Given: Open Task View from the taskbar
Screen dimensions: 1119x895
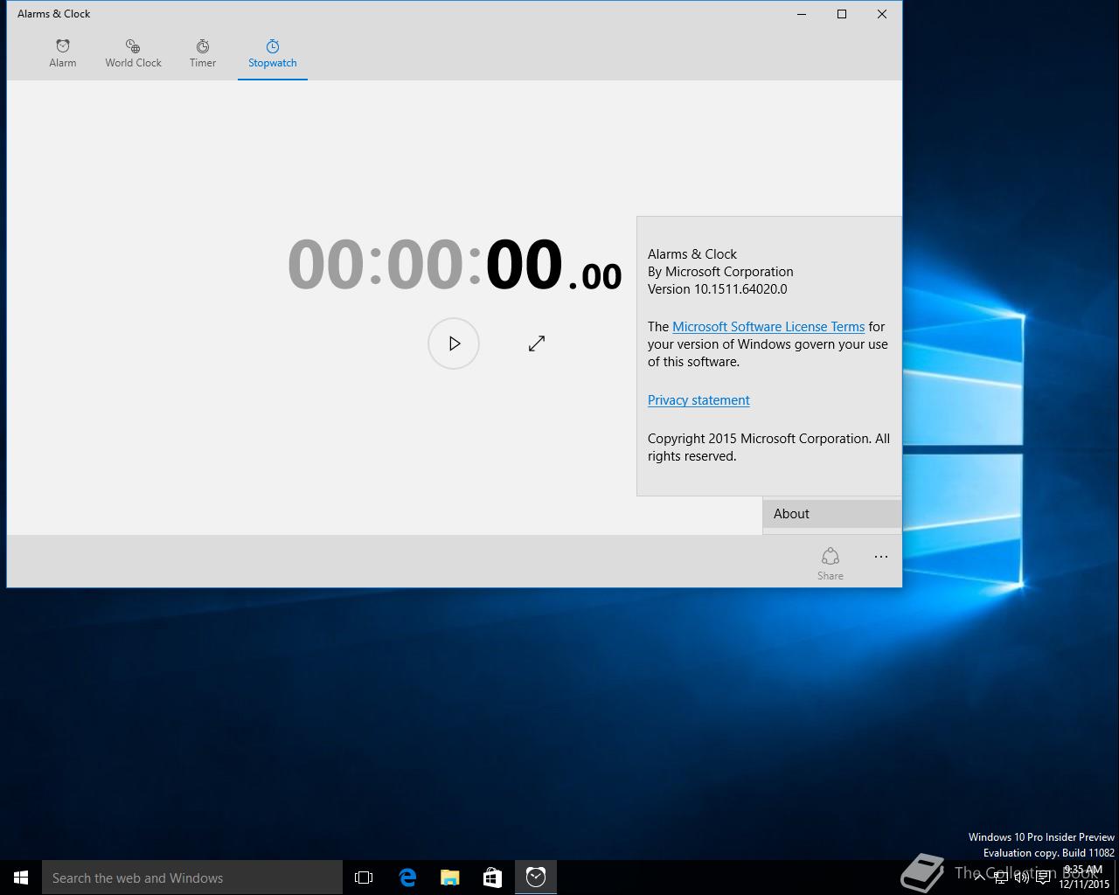Looking at the screenshot, I should click(364, 878).
